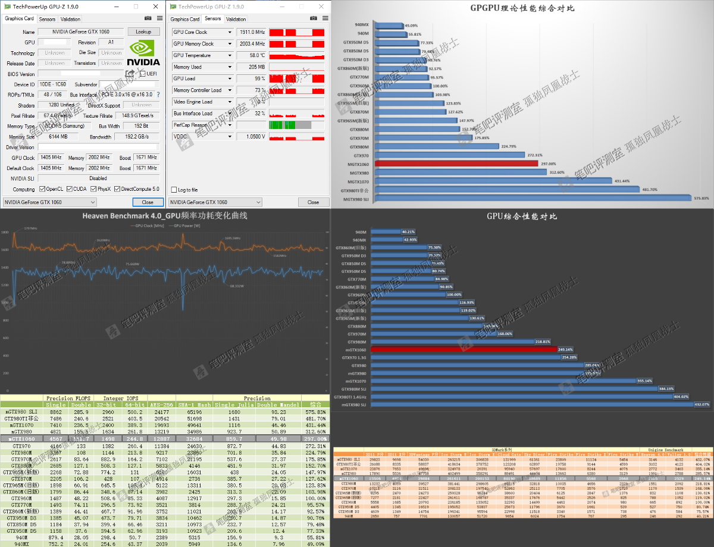Click the Bandwidth value 192.2 GB/s
Screen dimensions: 714x547
[x=138, y=137]
